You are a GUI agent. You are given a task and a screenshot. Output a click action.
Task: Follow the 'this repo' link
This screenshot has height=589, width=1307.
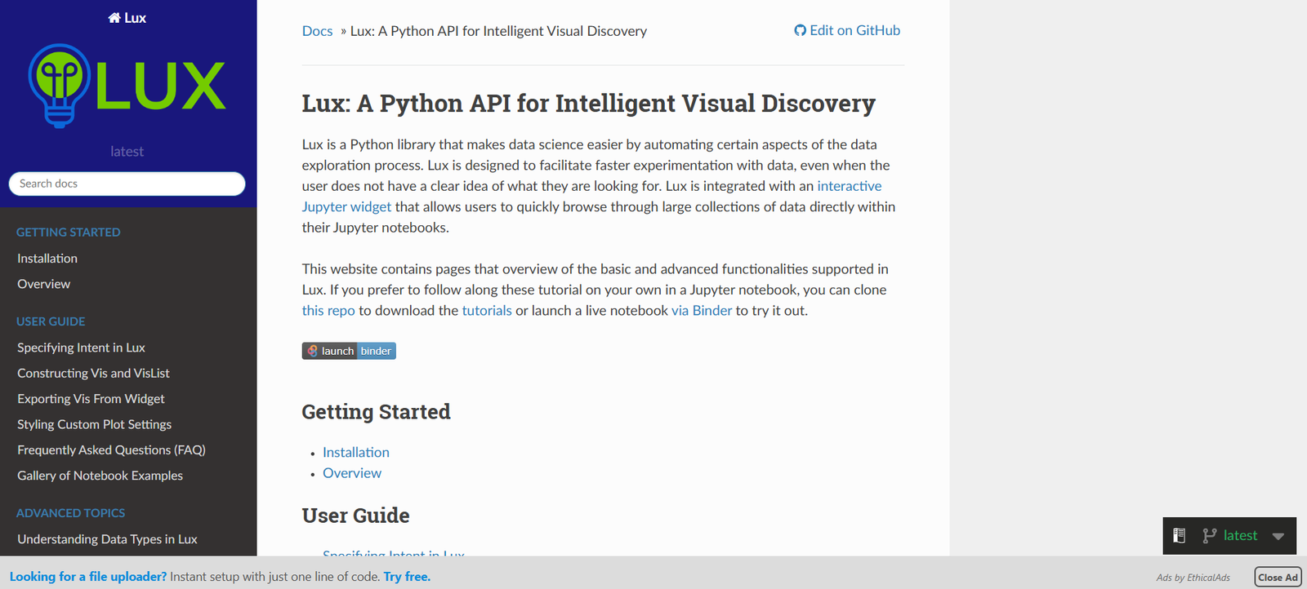point(328,311)
